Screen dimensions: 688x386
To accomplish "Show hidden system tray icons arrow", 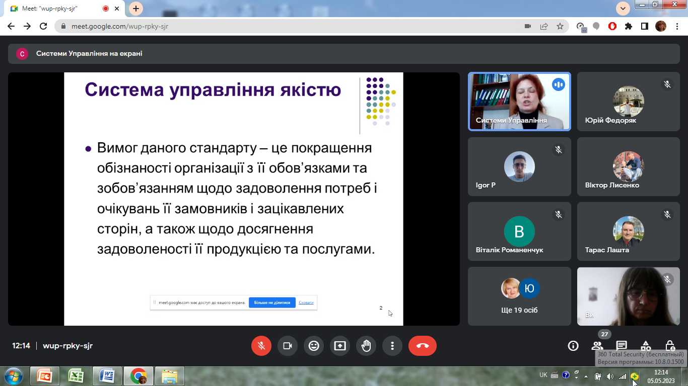I will point(586,376).
